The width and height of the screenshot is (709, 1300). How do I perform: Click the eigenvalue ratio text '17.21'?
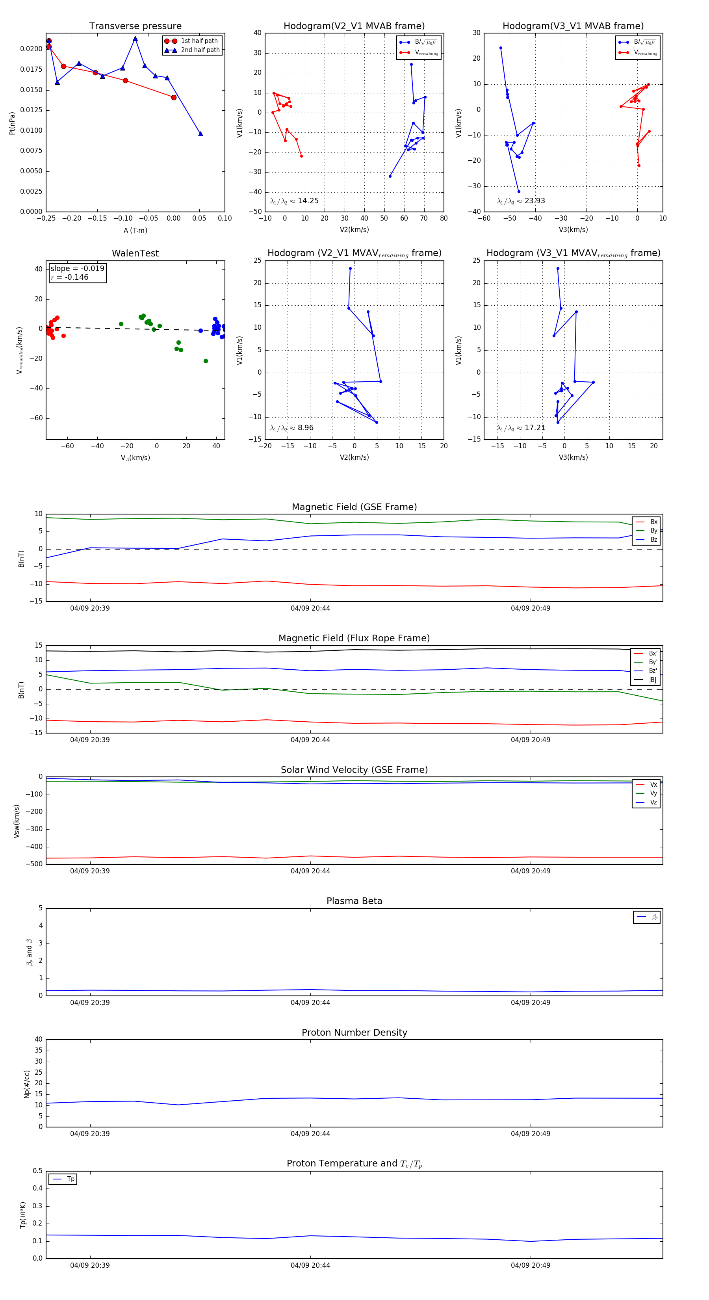pyautogui.click(x=535, y=428)
